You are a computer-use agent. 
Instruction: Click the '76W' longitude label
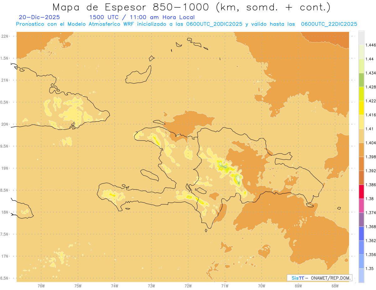(41, 286)
